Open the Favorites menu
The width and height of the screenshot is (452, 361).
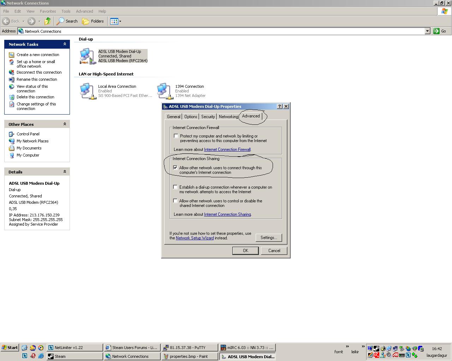click(48, 11)
